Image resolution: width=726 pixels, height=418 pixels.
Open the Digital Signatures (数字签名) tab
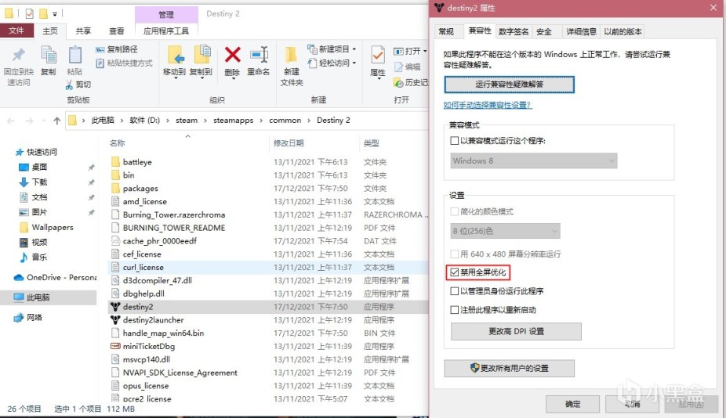tap(514, 32)
